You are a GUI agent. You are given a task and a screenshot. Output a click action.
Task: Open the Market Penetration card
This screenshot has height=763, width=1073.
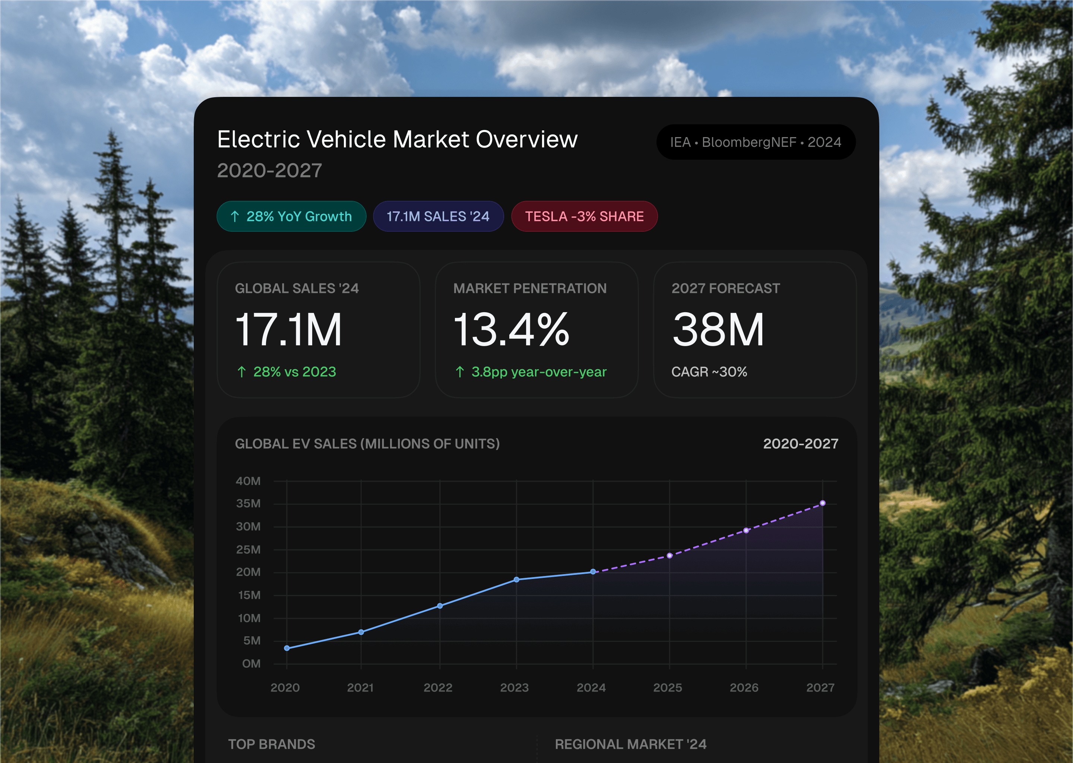(536, 329)
